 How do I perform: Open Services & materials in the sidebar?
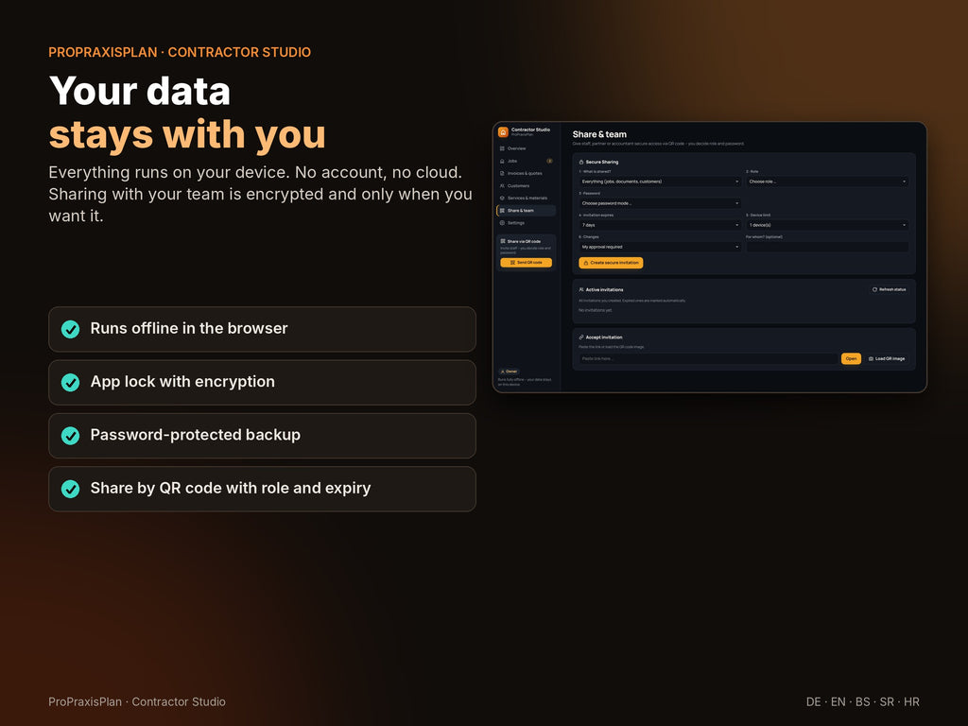click(526, 199)
